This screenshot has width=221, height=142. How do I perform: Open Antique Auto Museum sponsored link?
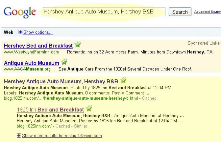(x=32, y=63)
